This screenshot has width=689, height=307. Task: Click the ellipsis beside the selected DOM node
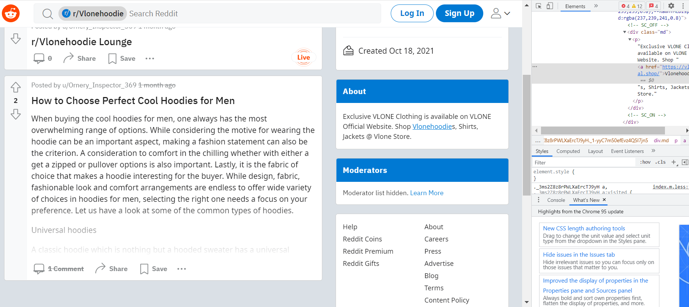[535, 67]
